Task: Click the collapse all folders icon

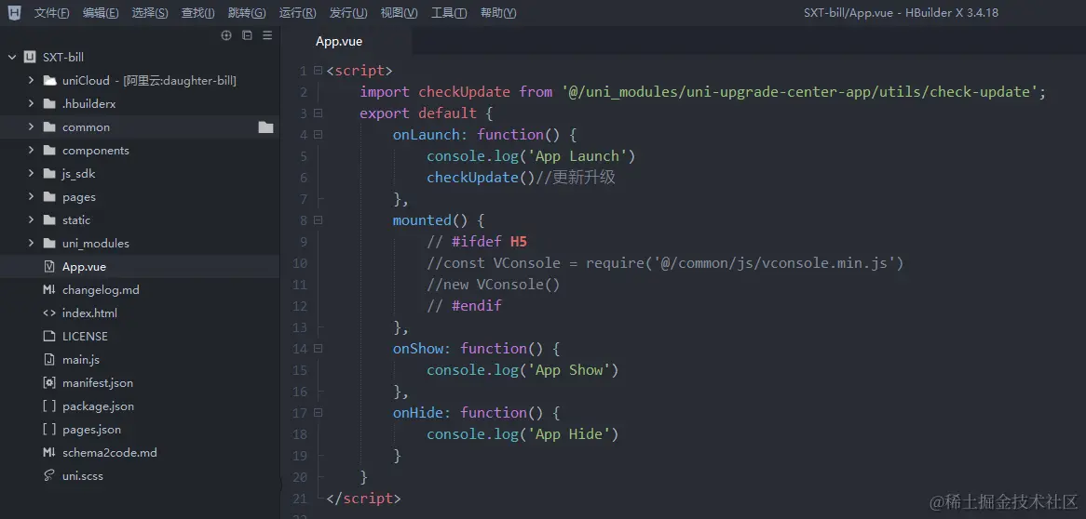Action: [x=247, y=35]
